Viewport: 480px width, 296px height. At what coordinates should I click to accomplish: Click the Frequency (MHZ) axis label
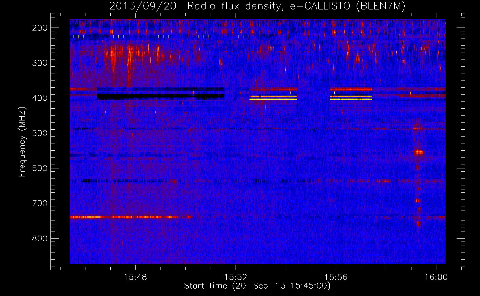(22, 142)
